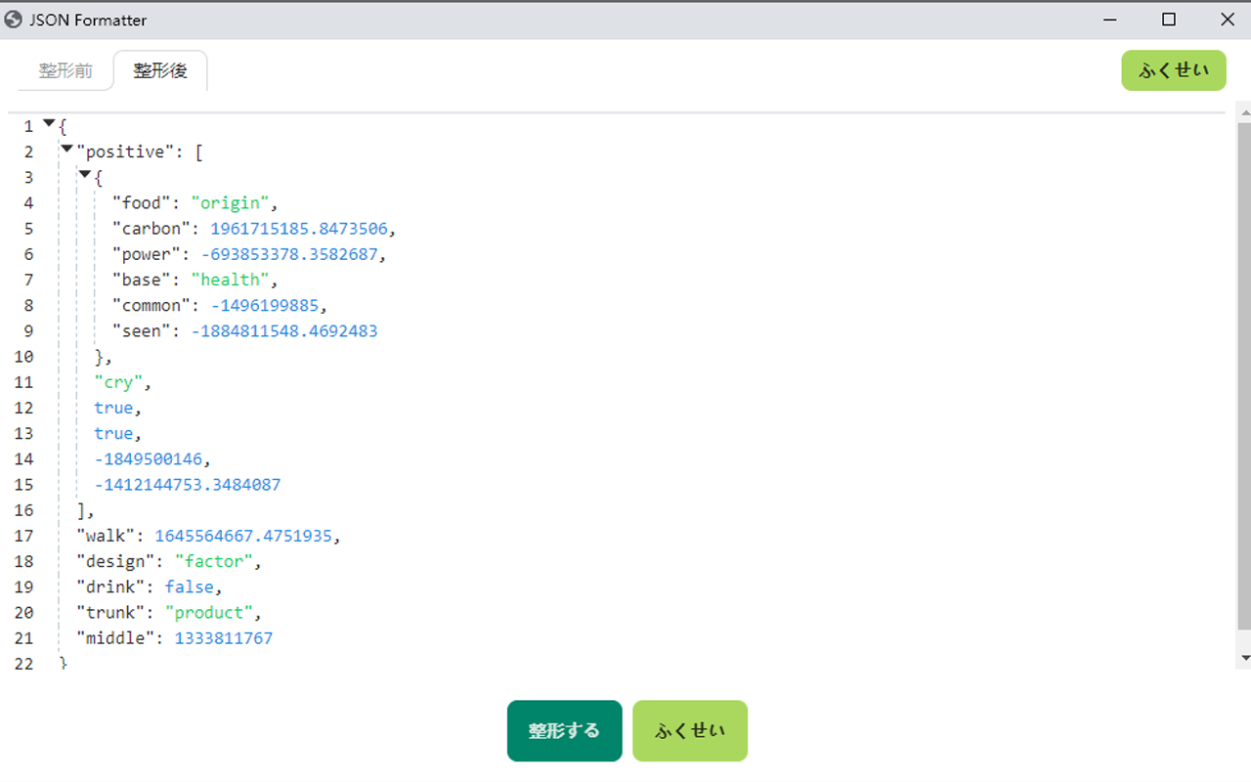This screenshot has width=1251, height=782.
Task: Click line number 10 in the gutter
Action: click(x=23, y=356)
